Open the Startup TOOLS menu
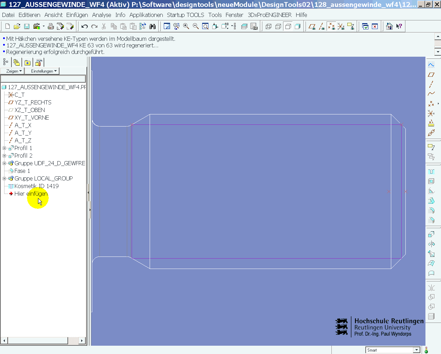This screenshot has height=354, width=441. 185,15
